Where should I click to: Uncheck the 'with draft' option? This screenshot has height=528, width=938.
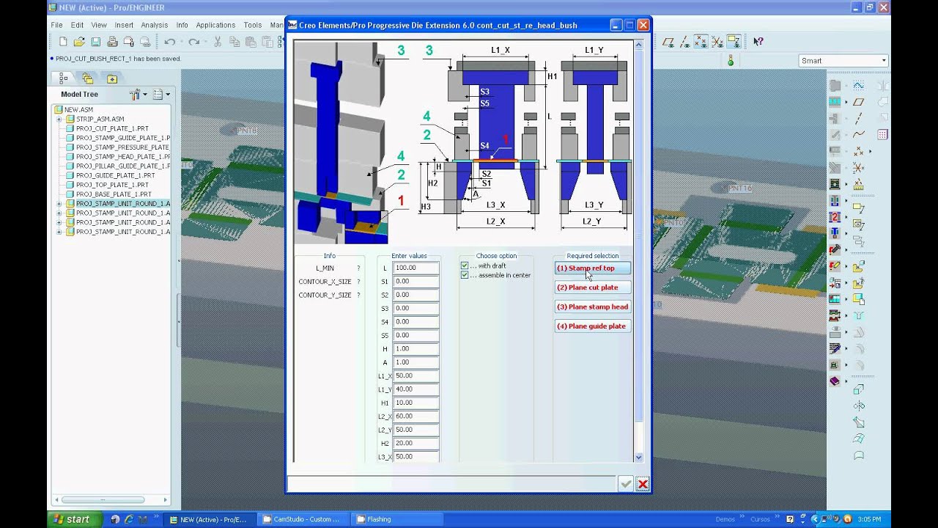point(465,265)
